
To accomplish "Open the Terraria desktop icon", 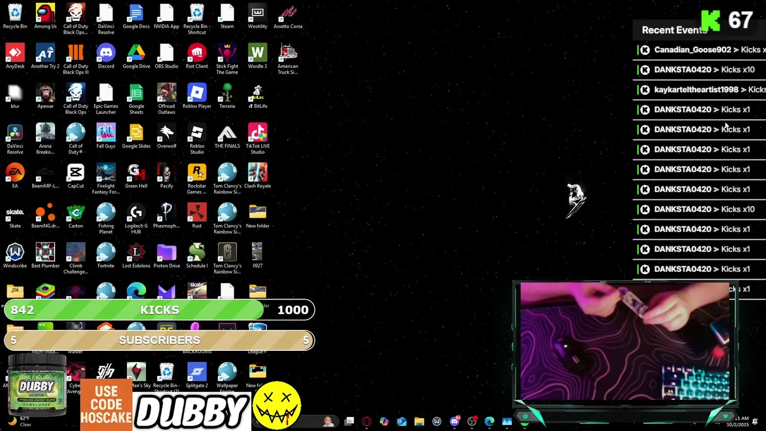I will pos(227,96).
